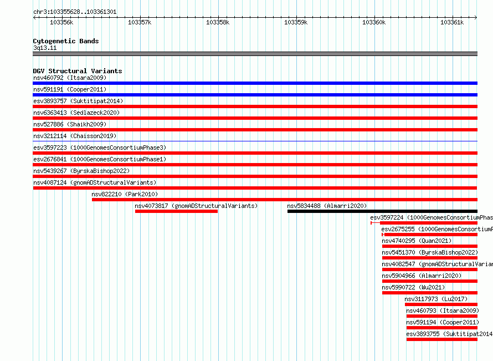Open the nsv4740295 (Quan2021) variant
This screenshot has height=361, width=493.
(417, 241)
